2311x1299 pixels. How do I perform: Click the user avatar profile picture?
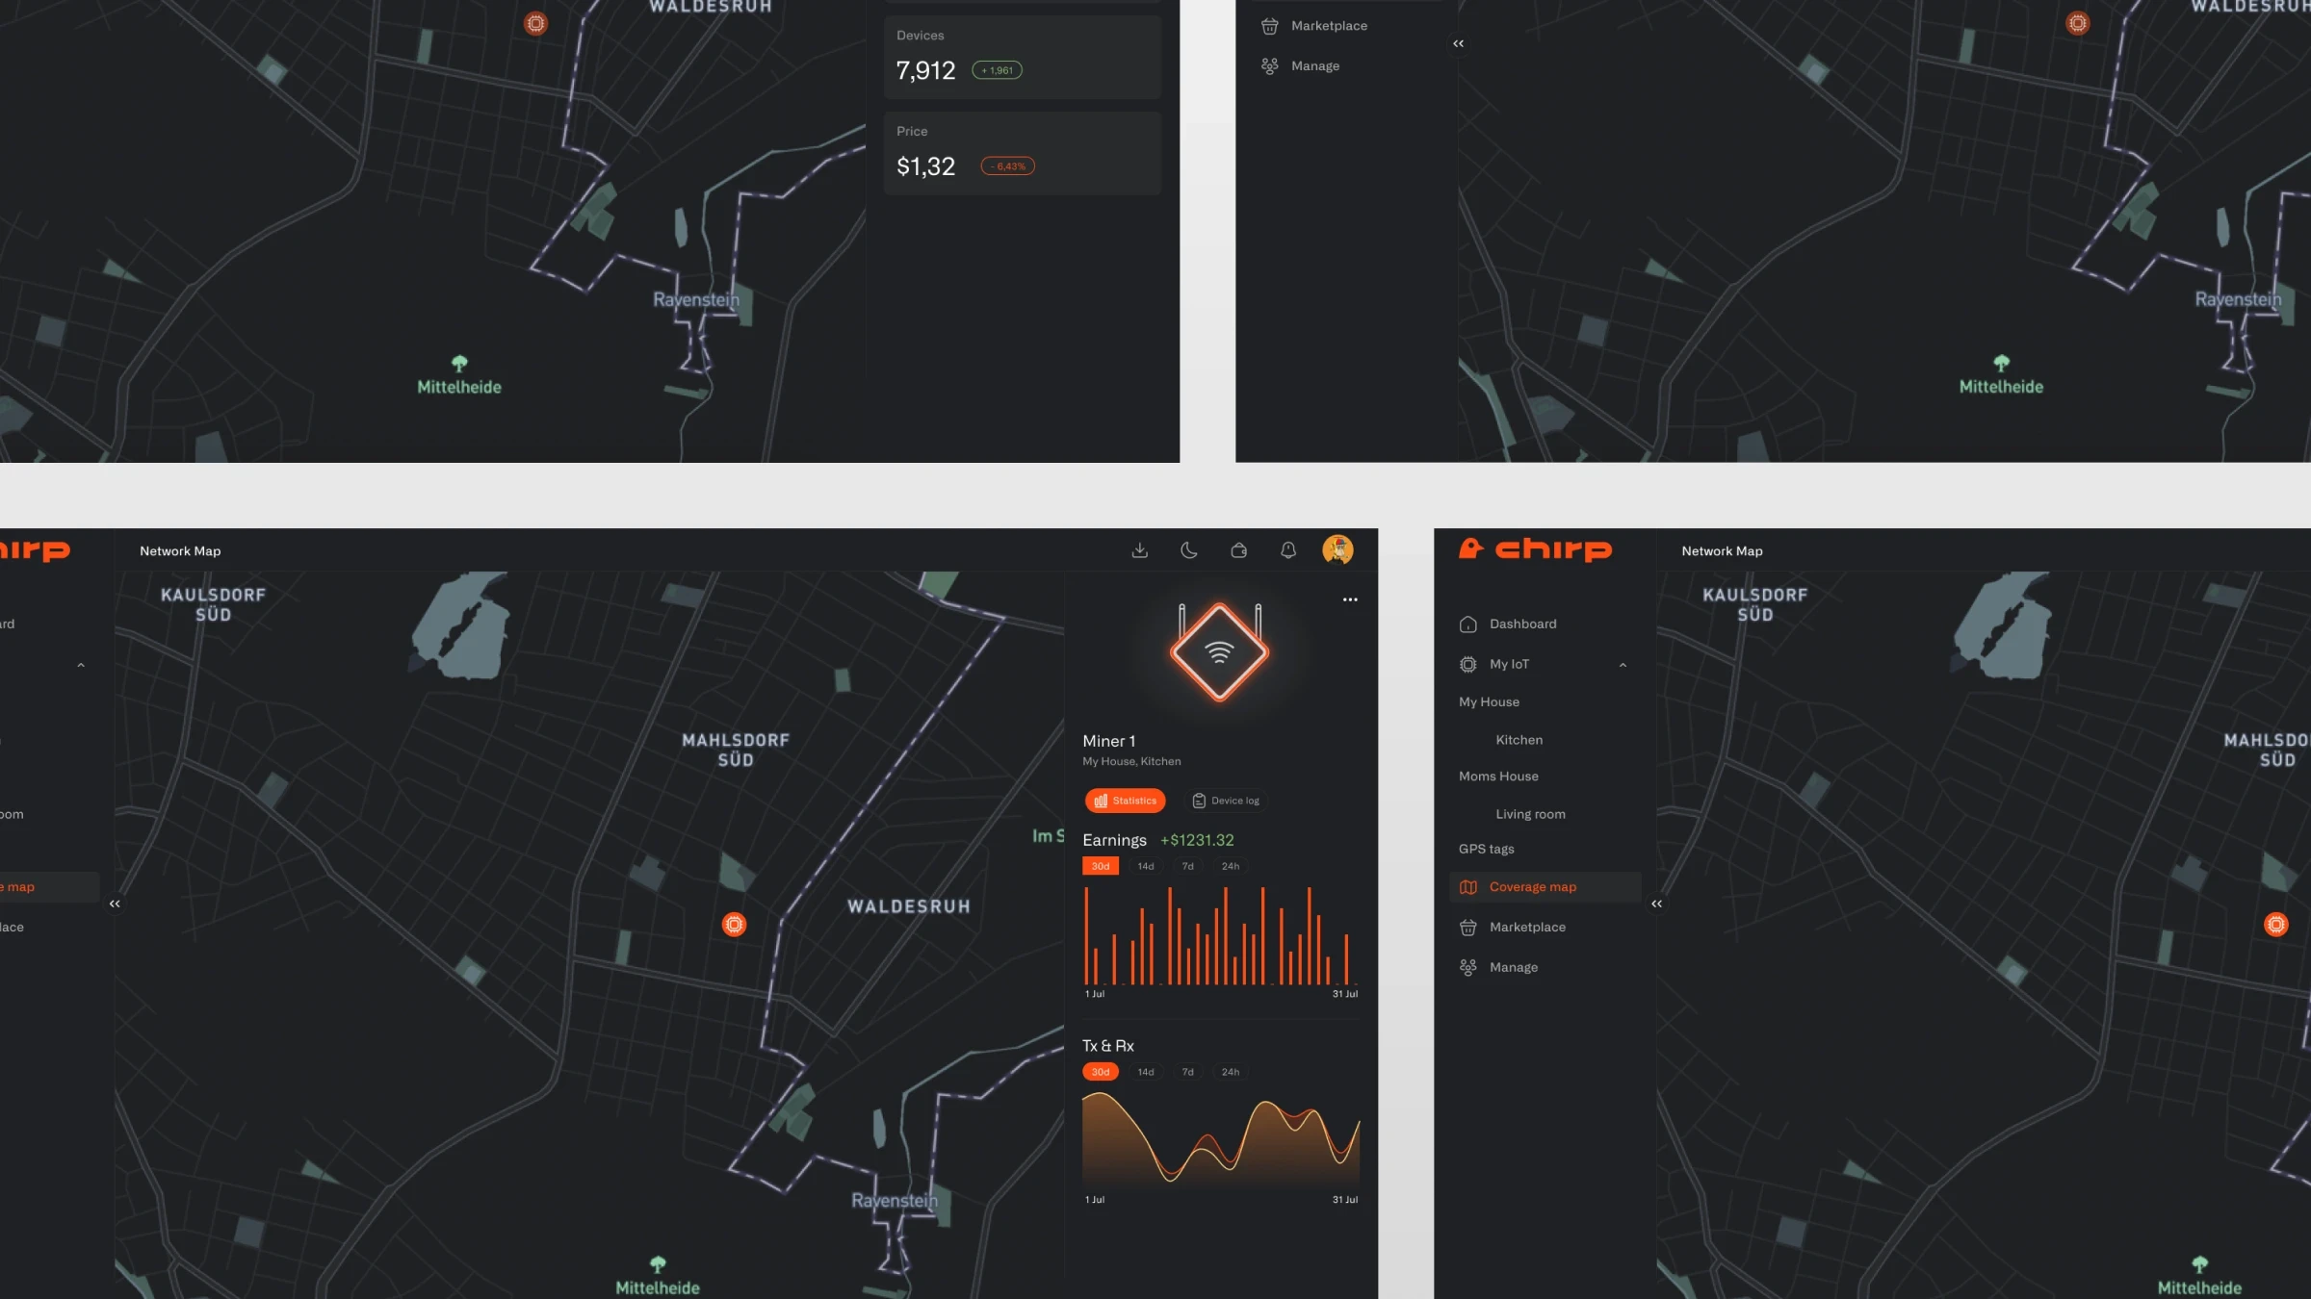(x=1337, y=549)
